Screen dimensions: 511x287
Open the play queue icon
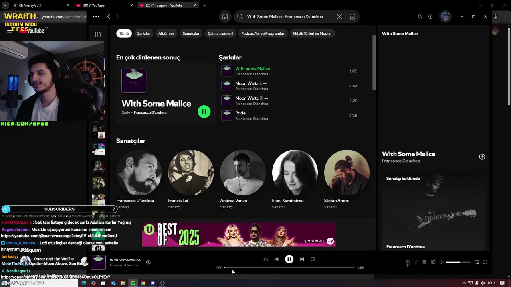pyautogui.click(x=424, y=262)
